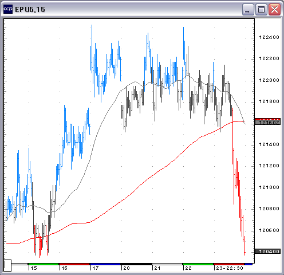
Task: Minimize the EPU5,15 chart window
Action: coord(248,9)
